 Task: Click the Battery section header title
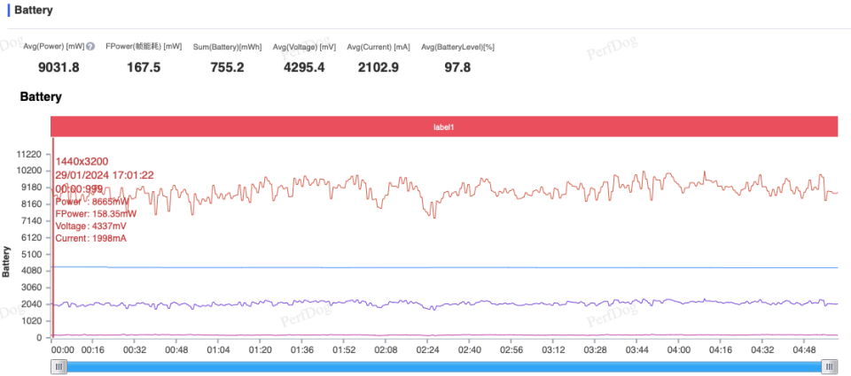34,11
